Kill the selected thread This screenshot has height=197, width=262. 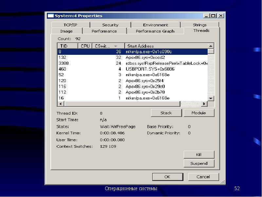(x=199, y=154)
